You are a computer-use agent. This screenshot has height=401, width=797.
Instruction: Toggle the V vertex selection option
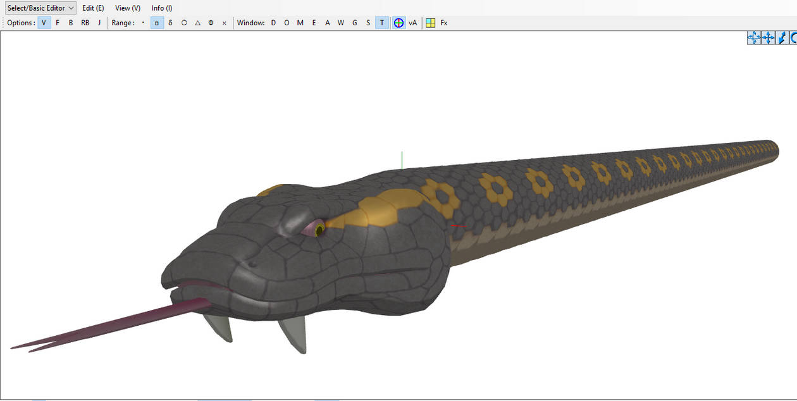(44, 22)
